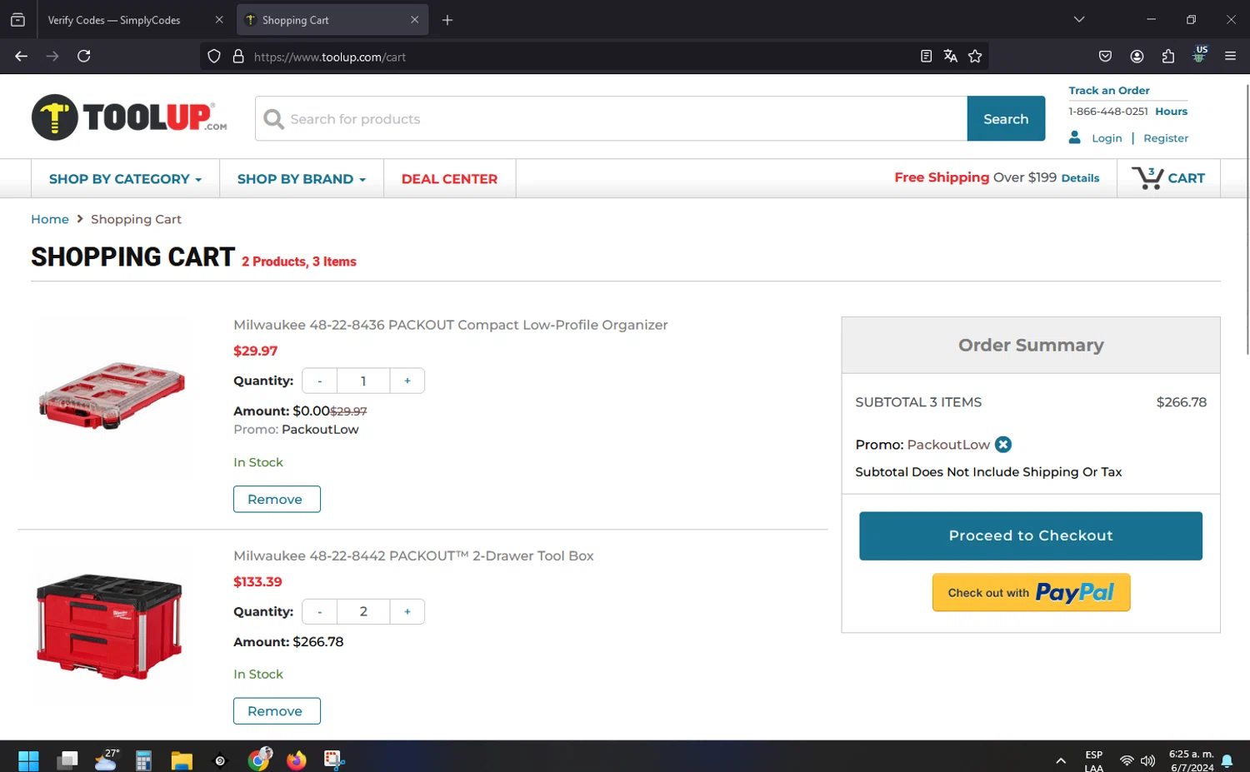
Task: Open a new browser tab with plus
Action: 447,20
